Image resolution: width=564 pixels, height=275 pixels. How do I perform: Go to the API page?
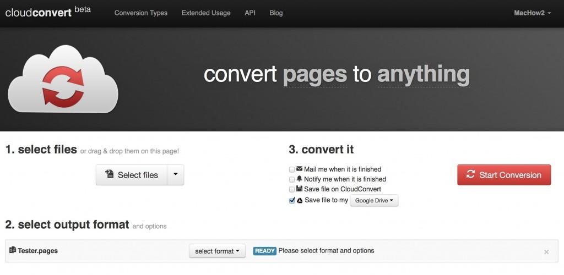pos(250,13)
